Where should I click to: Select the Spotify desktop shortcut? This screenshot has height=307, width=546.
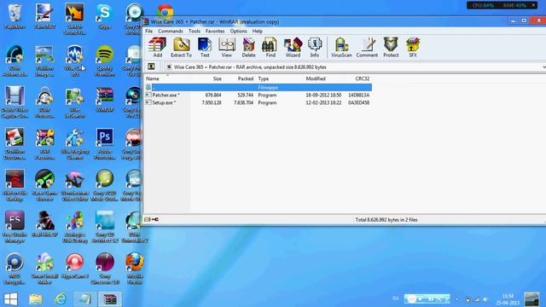point(104,61)
